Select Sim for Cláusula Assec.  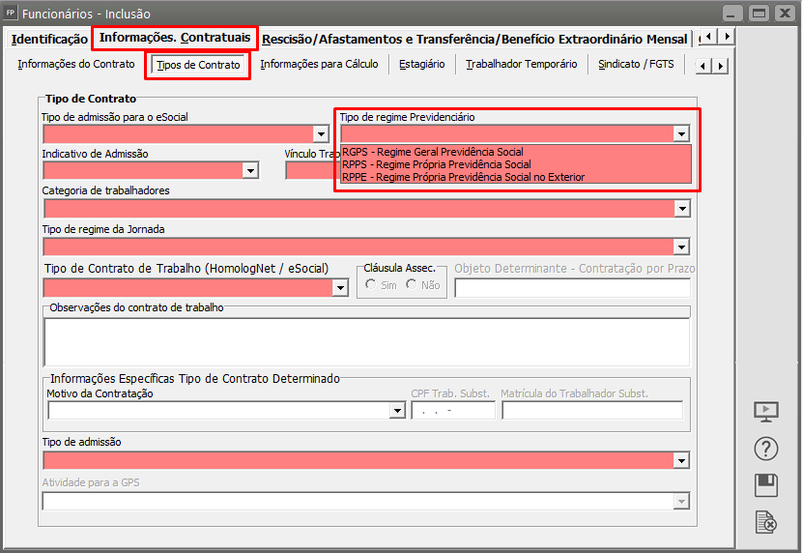(x=371, y=285)
